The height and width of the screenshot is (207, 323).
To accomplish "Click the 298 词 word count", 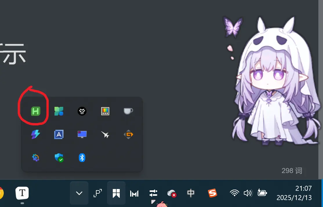I will point(292,171).
